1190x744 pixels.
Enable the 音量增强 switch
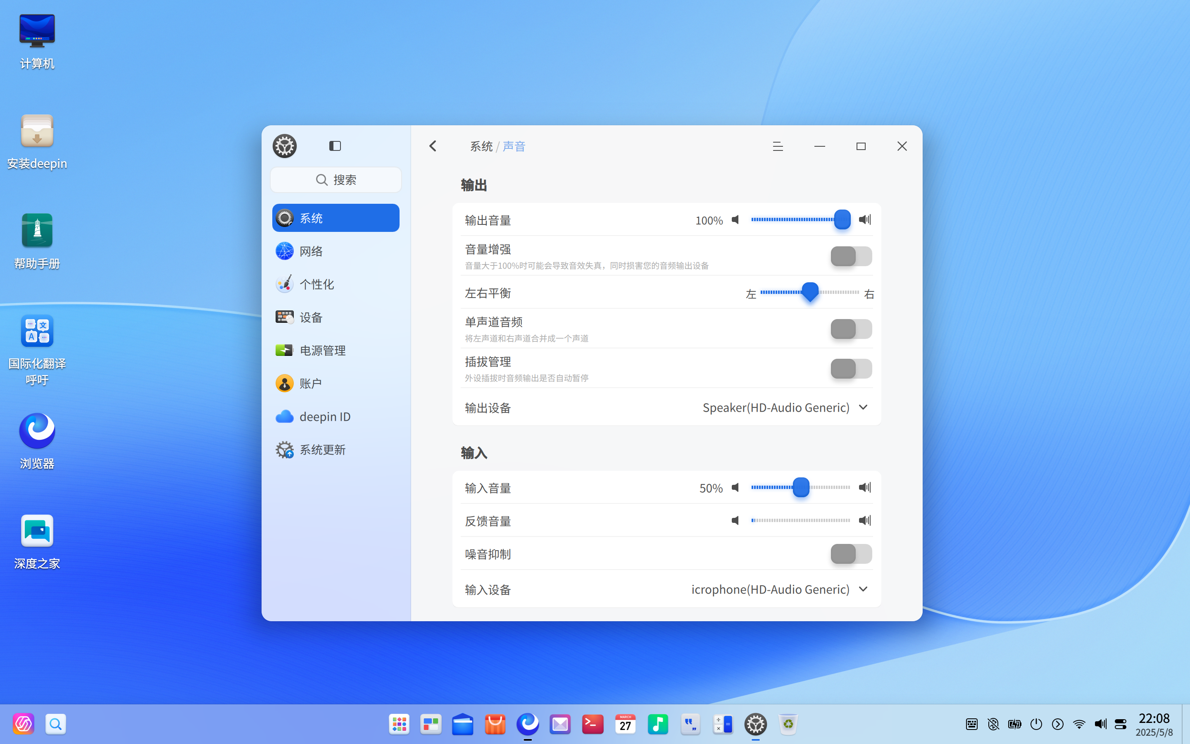(851, 256)
